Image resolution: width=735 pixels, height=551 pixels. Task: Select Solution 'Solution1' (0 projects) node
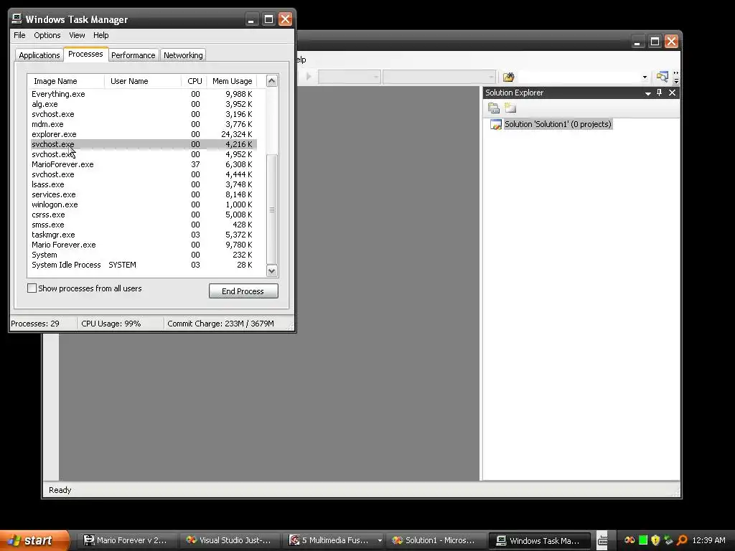coord(558,124)
